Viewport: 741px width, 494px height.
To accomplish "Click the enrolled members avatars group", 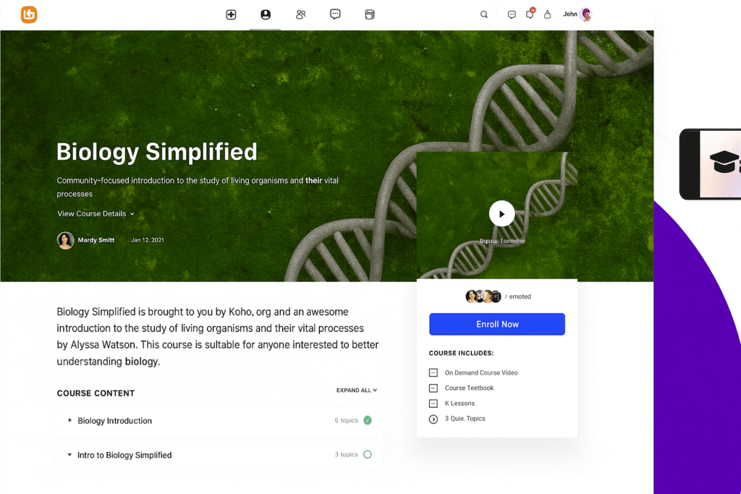I will pyautogui.click(x=483, y=297).
